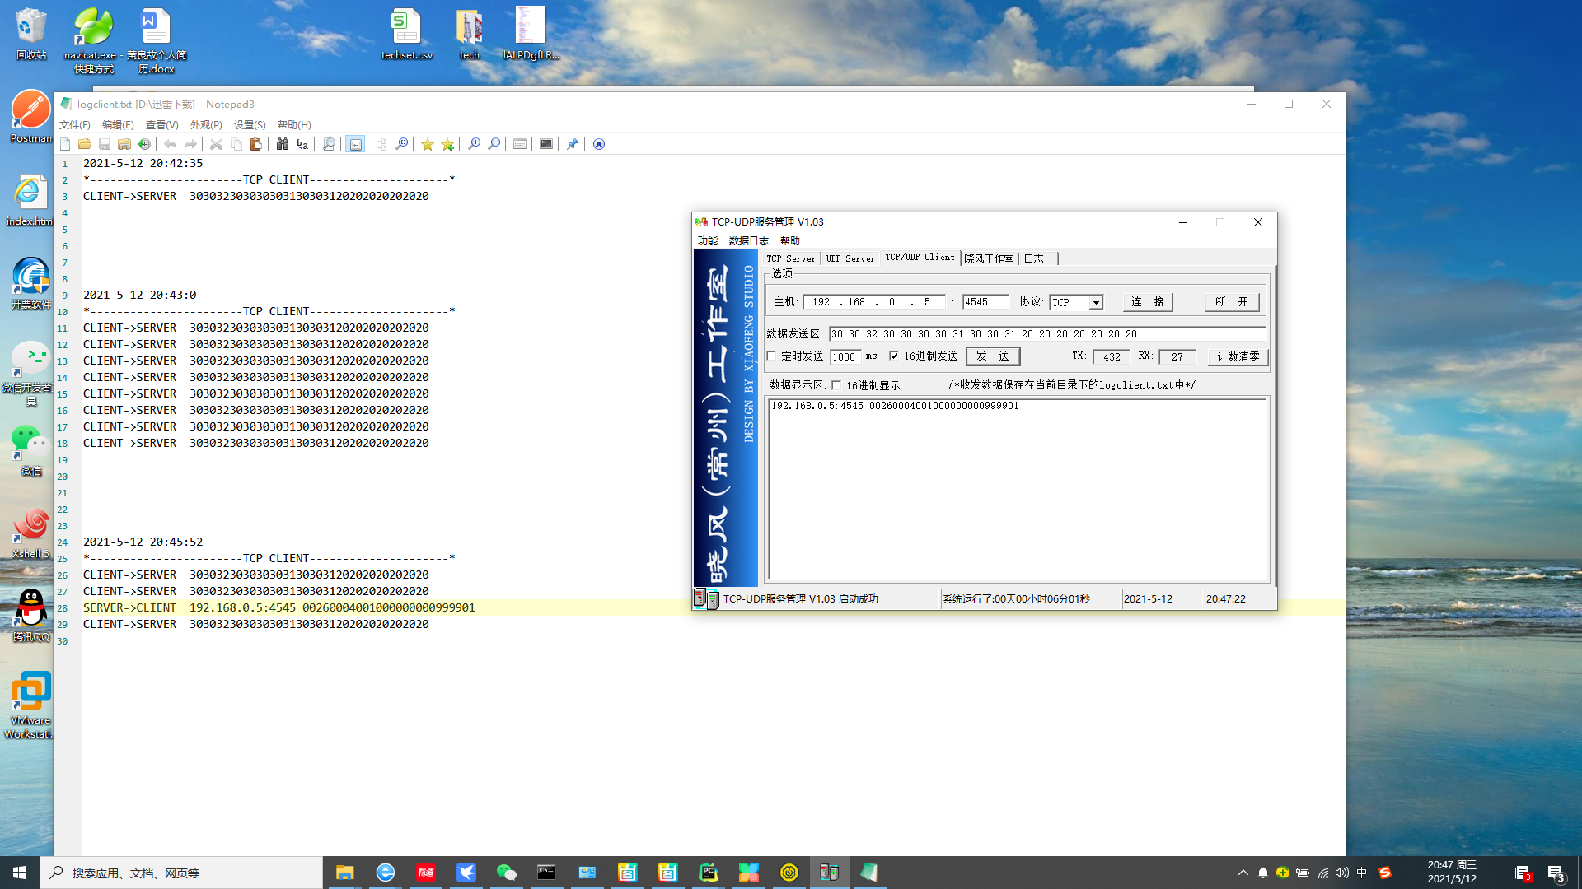
Task: Check the 16进制显示 checkbox
Action: [x=836, y=385]
